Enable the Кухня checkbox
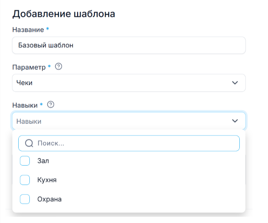The image size is (268, 223). (x=25, y=180)
